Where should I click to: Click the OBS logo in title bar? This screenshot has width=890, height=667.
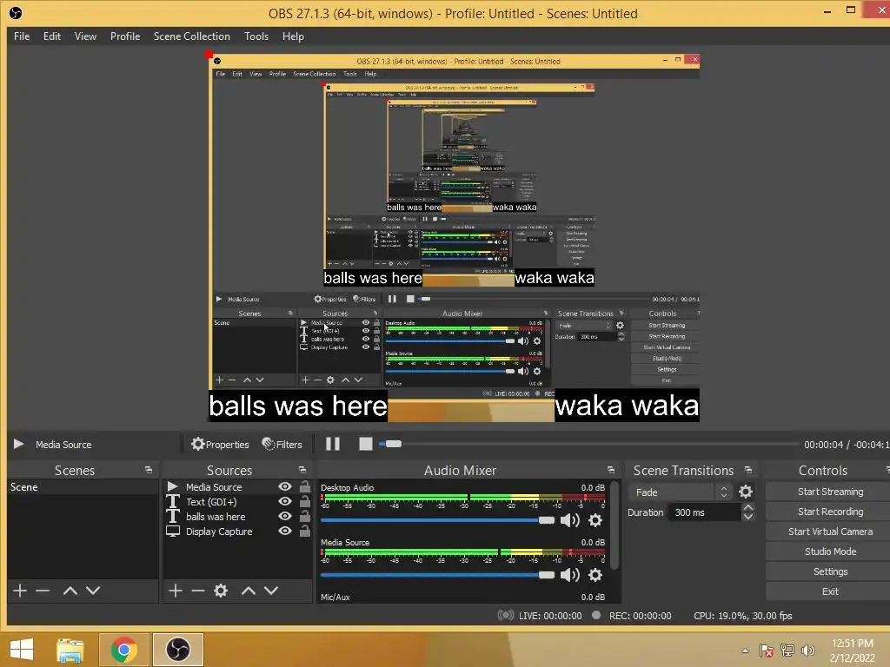click(16, 13)
